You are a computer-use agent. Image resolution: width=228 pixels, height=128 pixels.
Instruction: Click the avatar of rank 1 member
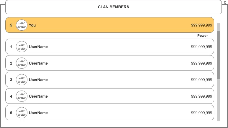pos(22,47)
